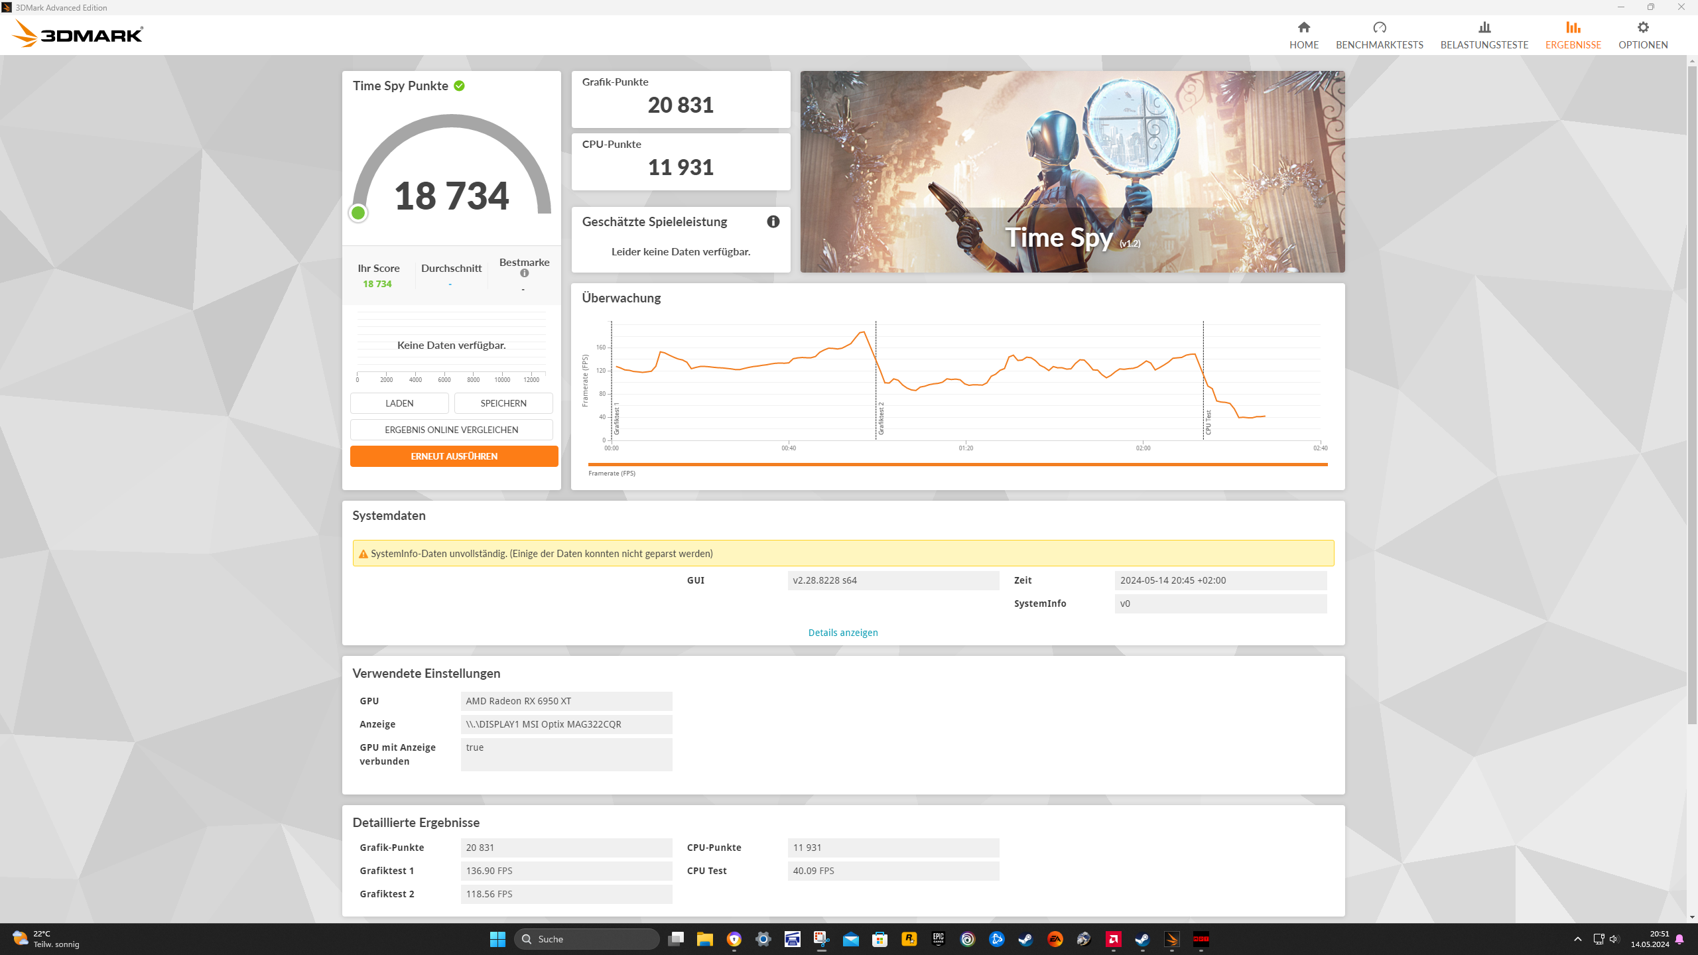Viewport: 1698px width, 955px height.
Task: Open AMD Software from the taskbar
Action: tap(1113, 938)
